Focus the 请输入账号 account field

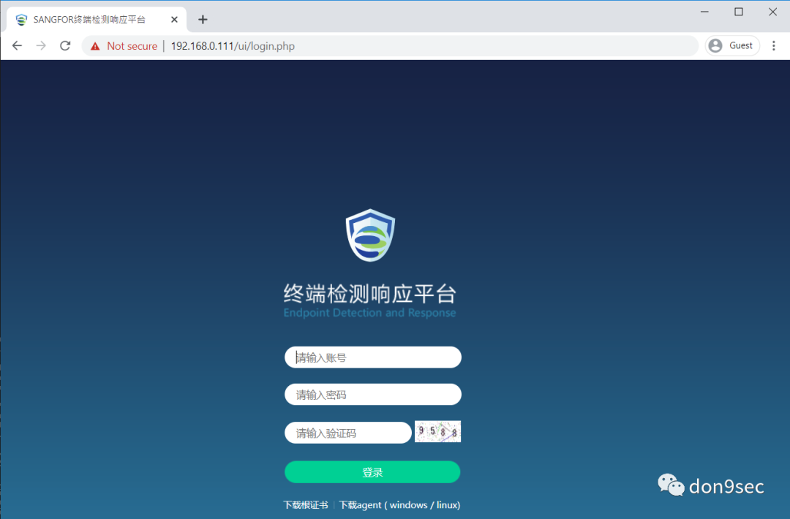point(373,357)
